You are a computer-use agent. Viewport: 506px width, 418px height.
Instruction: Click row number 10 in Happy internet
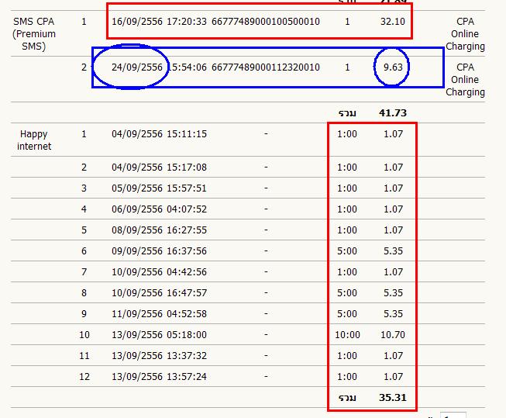coord(84,335)
